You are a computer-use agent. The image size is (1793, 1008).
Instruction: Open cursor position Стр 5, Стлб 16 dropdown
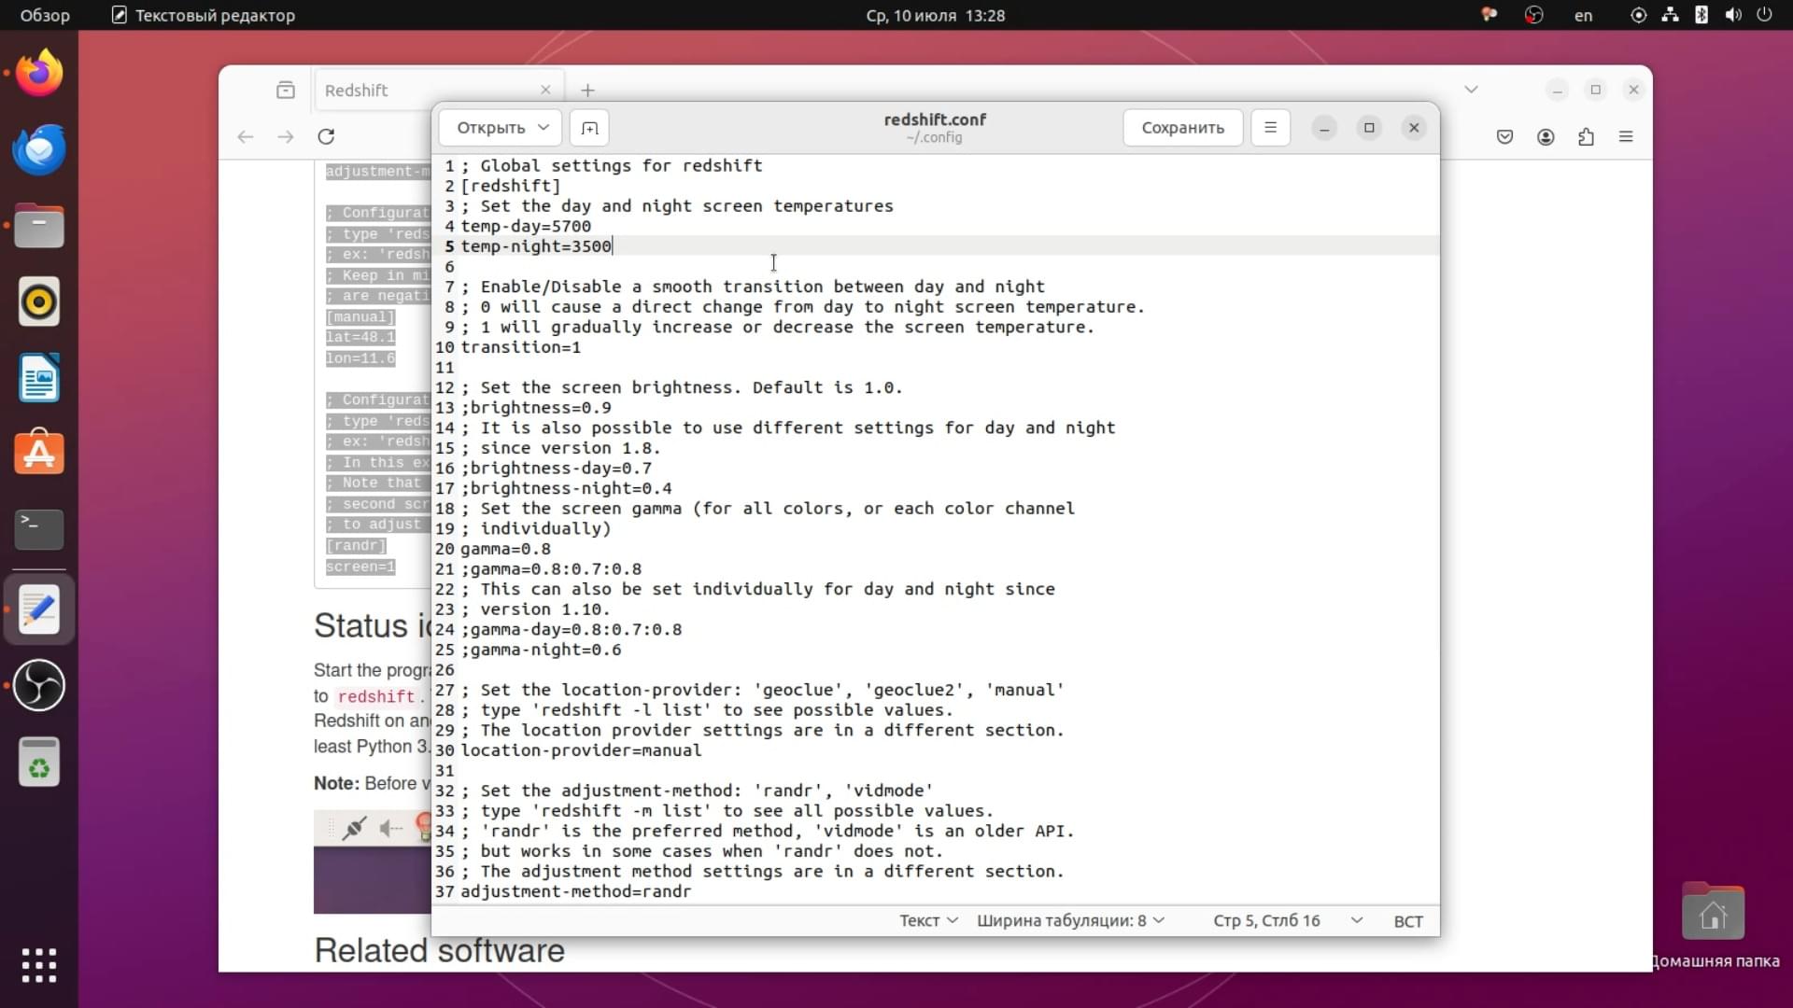(1287, 920)
